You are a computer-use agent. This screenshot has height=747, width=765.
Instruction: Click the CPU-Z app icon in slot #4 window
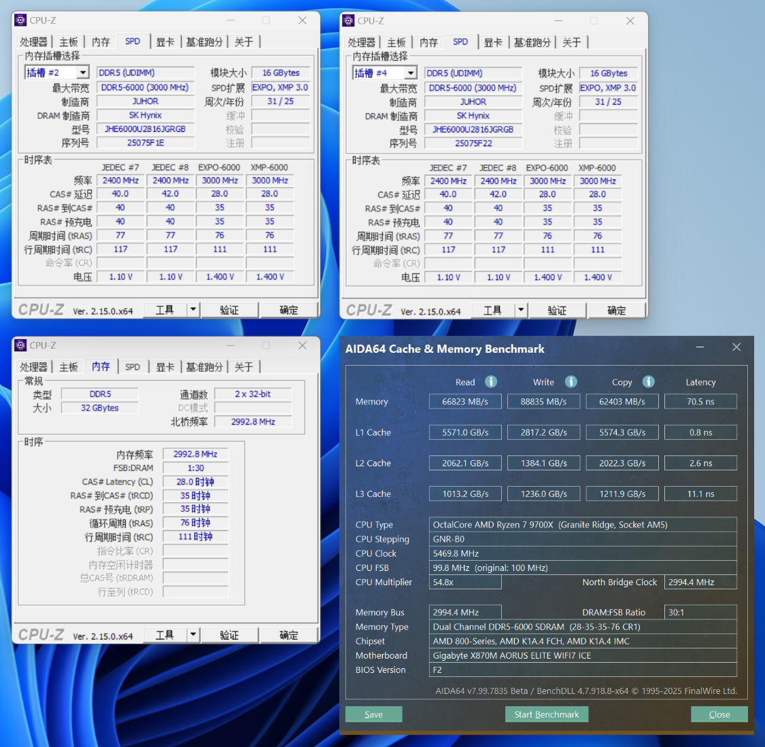(x=348, y=21)
